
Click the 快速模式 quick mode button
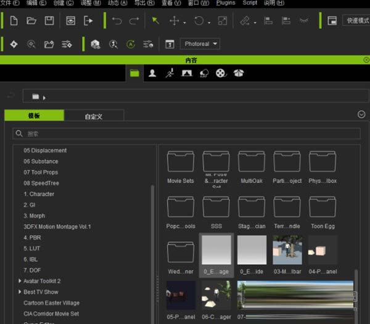coord(356,21)
